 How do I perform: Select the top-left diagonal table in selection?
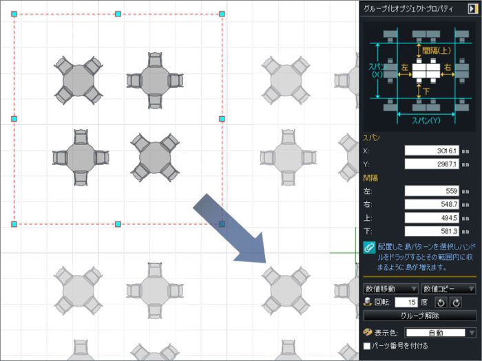[x=78, y=80]
